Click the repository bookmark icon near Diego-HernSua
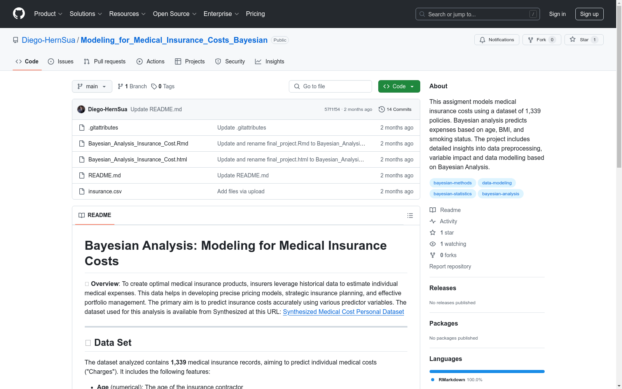Viewport: 622px width, 389px height. (16, 40)
